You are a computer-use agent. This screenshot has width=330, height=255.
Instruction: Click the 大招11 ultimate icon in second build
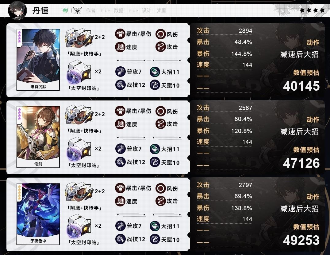[155, 149]
